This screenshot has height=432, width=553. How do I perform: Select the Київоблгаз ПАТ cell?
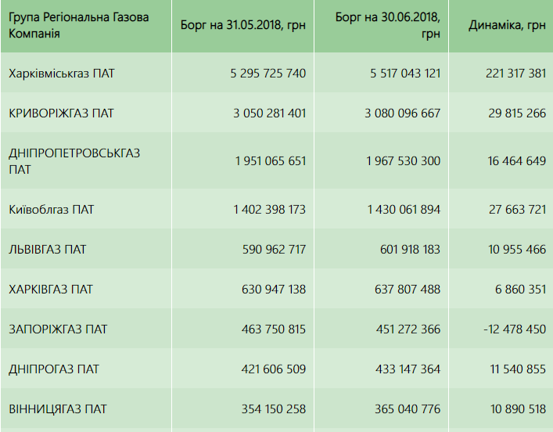click(52, 210)
